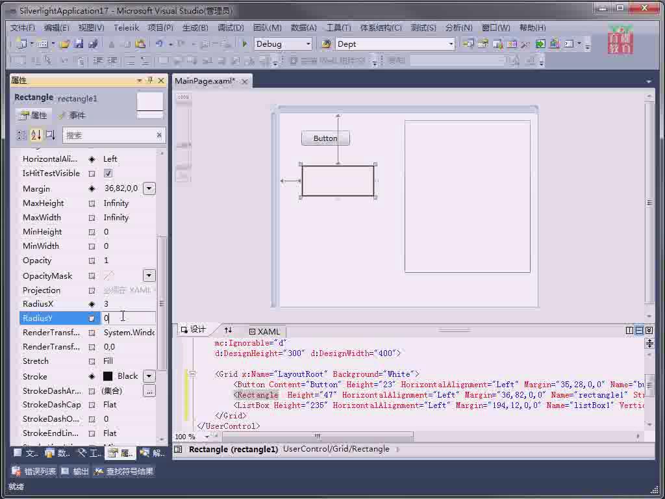Toggle the IsHitTestVisible checkbox
This screenshot has height=499, width=665.
(x=108, y=173)
